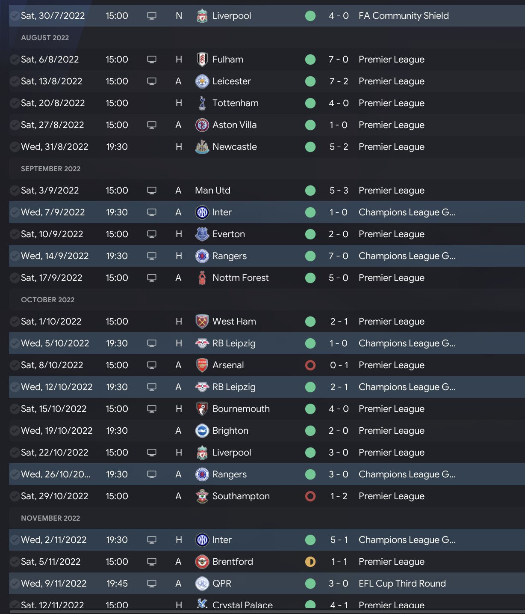Open the Aston Villa team link
This screenshot has width=525, height=614.
click(x=234, y=125)
